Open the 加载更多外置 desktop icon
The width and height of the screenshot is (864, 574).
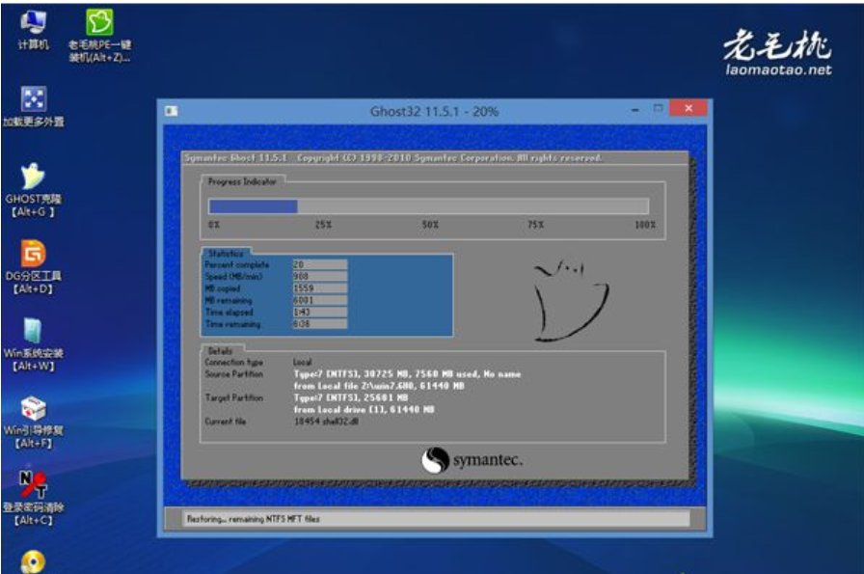pyautogui.click(x=33, y=99)
